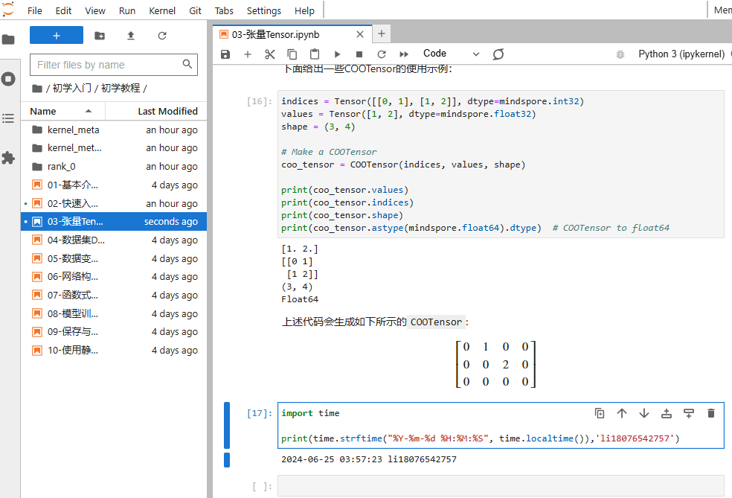Insert a cell below cell 17

pos(689,413)
